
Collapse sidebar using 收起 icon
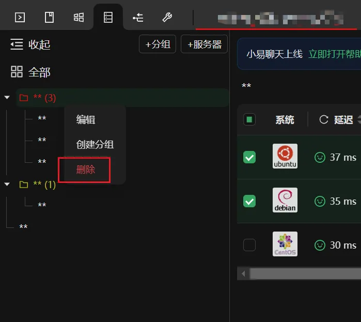17,44
